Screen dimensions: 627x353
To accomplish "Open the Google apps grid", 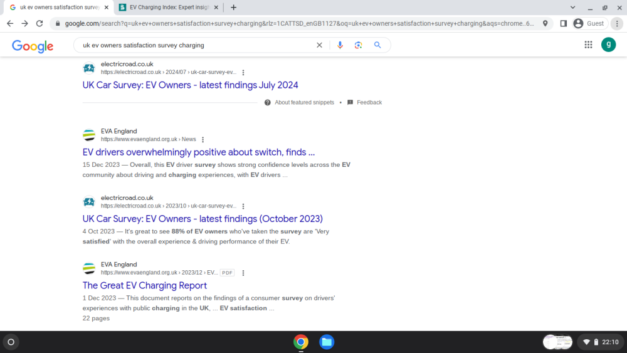I will 588,45.
